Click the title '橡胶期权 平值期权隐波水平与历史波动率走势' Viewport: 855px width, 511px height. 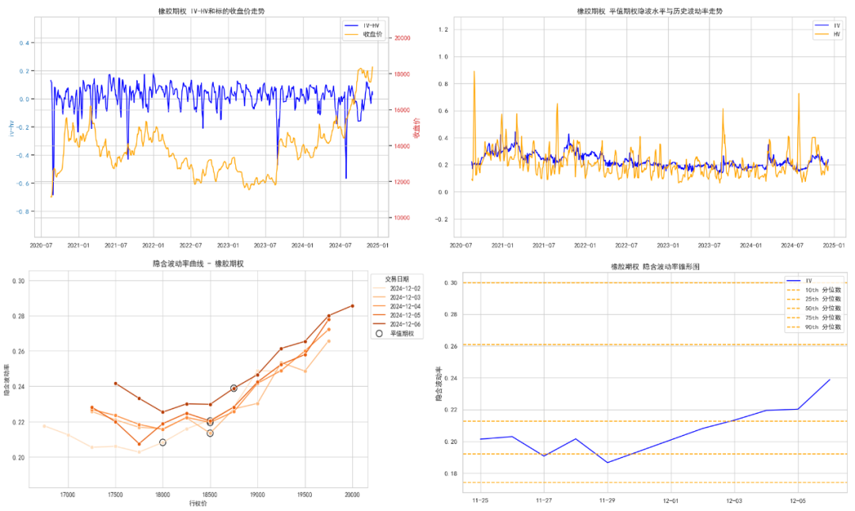(x=649, y=11)
